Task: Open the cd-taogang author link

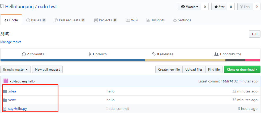Action: (x=19, y=81)
